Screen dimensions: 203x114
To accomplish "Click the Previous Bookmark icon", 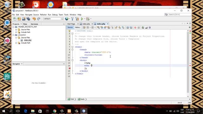I will point(116,28).
